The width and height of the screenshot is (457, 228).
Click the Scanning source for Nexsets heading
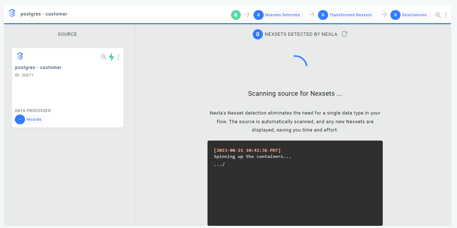tap(295, 94)
